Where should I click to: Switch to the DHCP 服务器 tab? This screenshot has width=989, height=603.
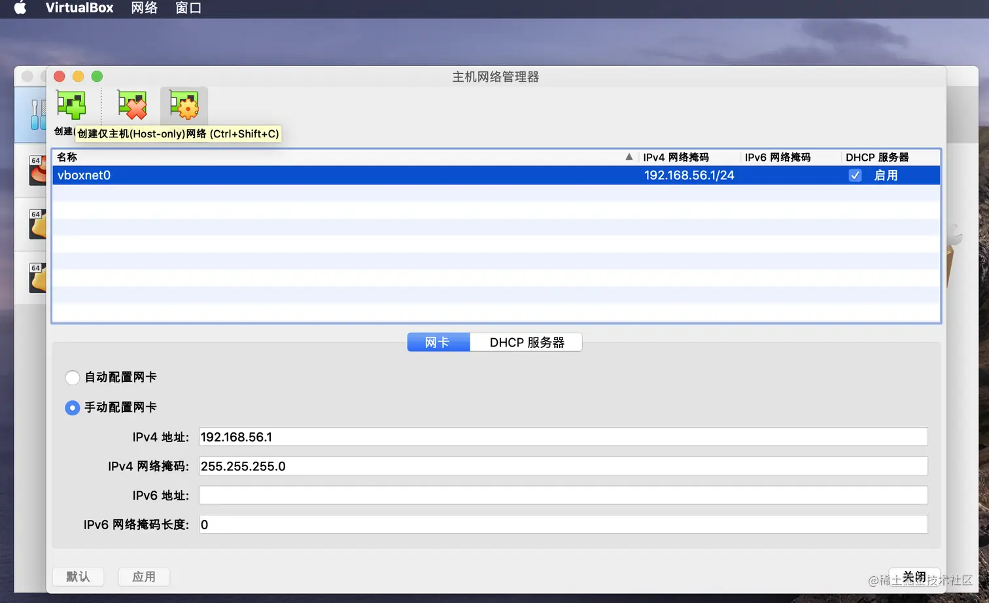pos(526,342)
